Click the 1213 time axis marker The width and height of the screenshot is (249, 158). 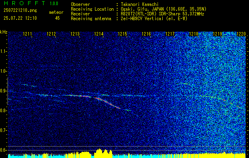tap(75, 34)
